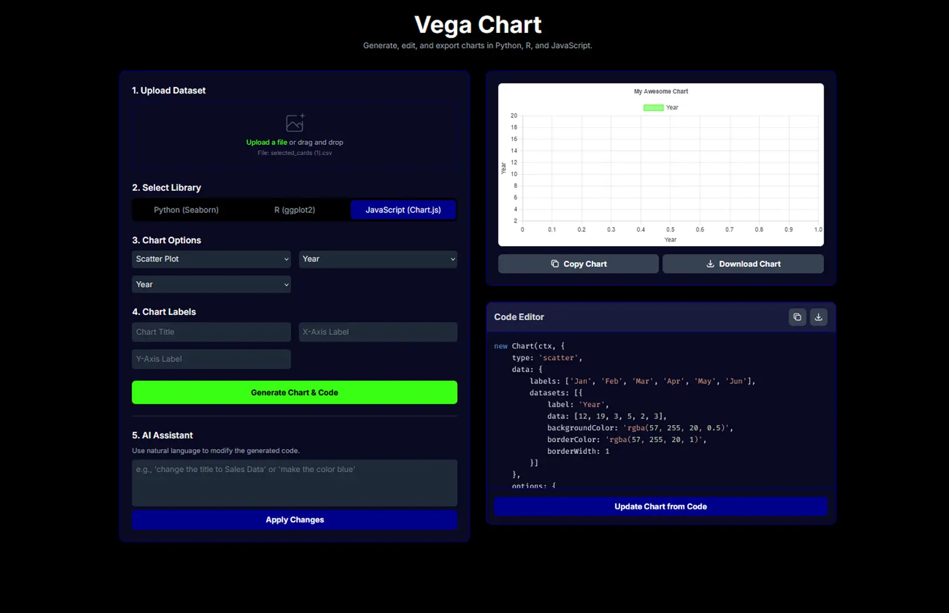
Task: Switch to the R (ggplot2) library
Action: point(294,210)
